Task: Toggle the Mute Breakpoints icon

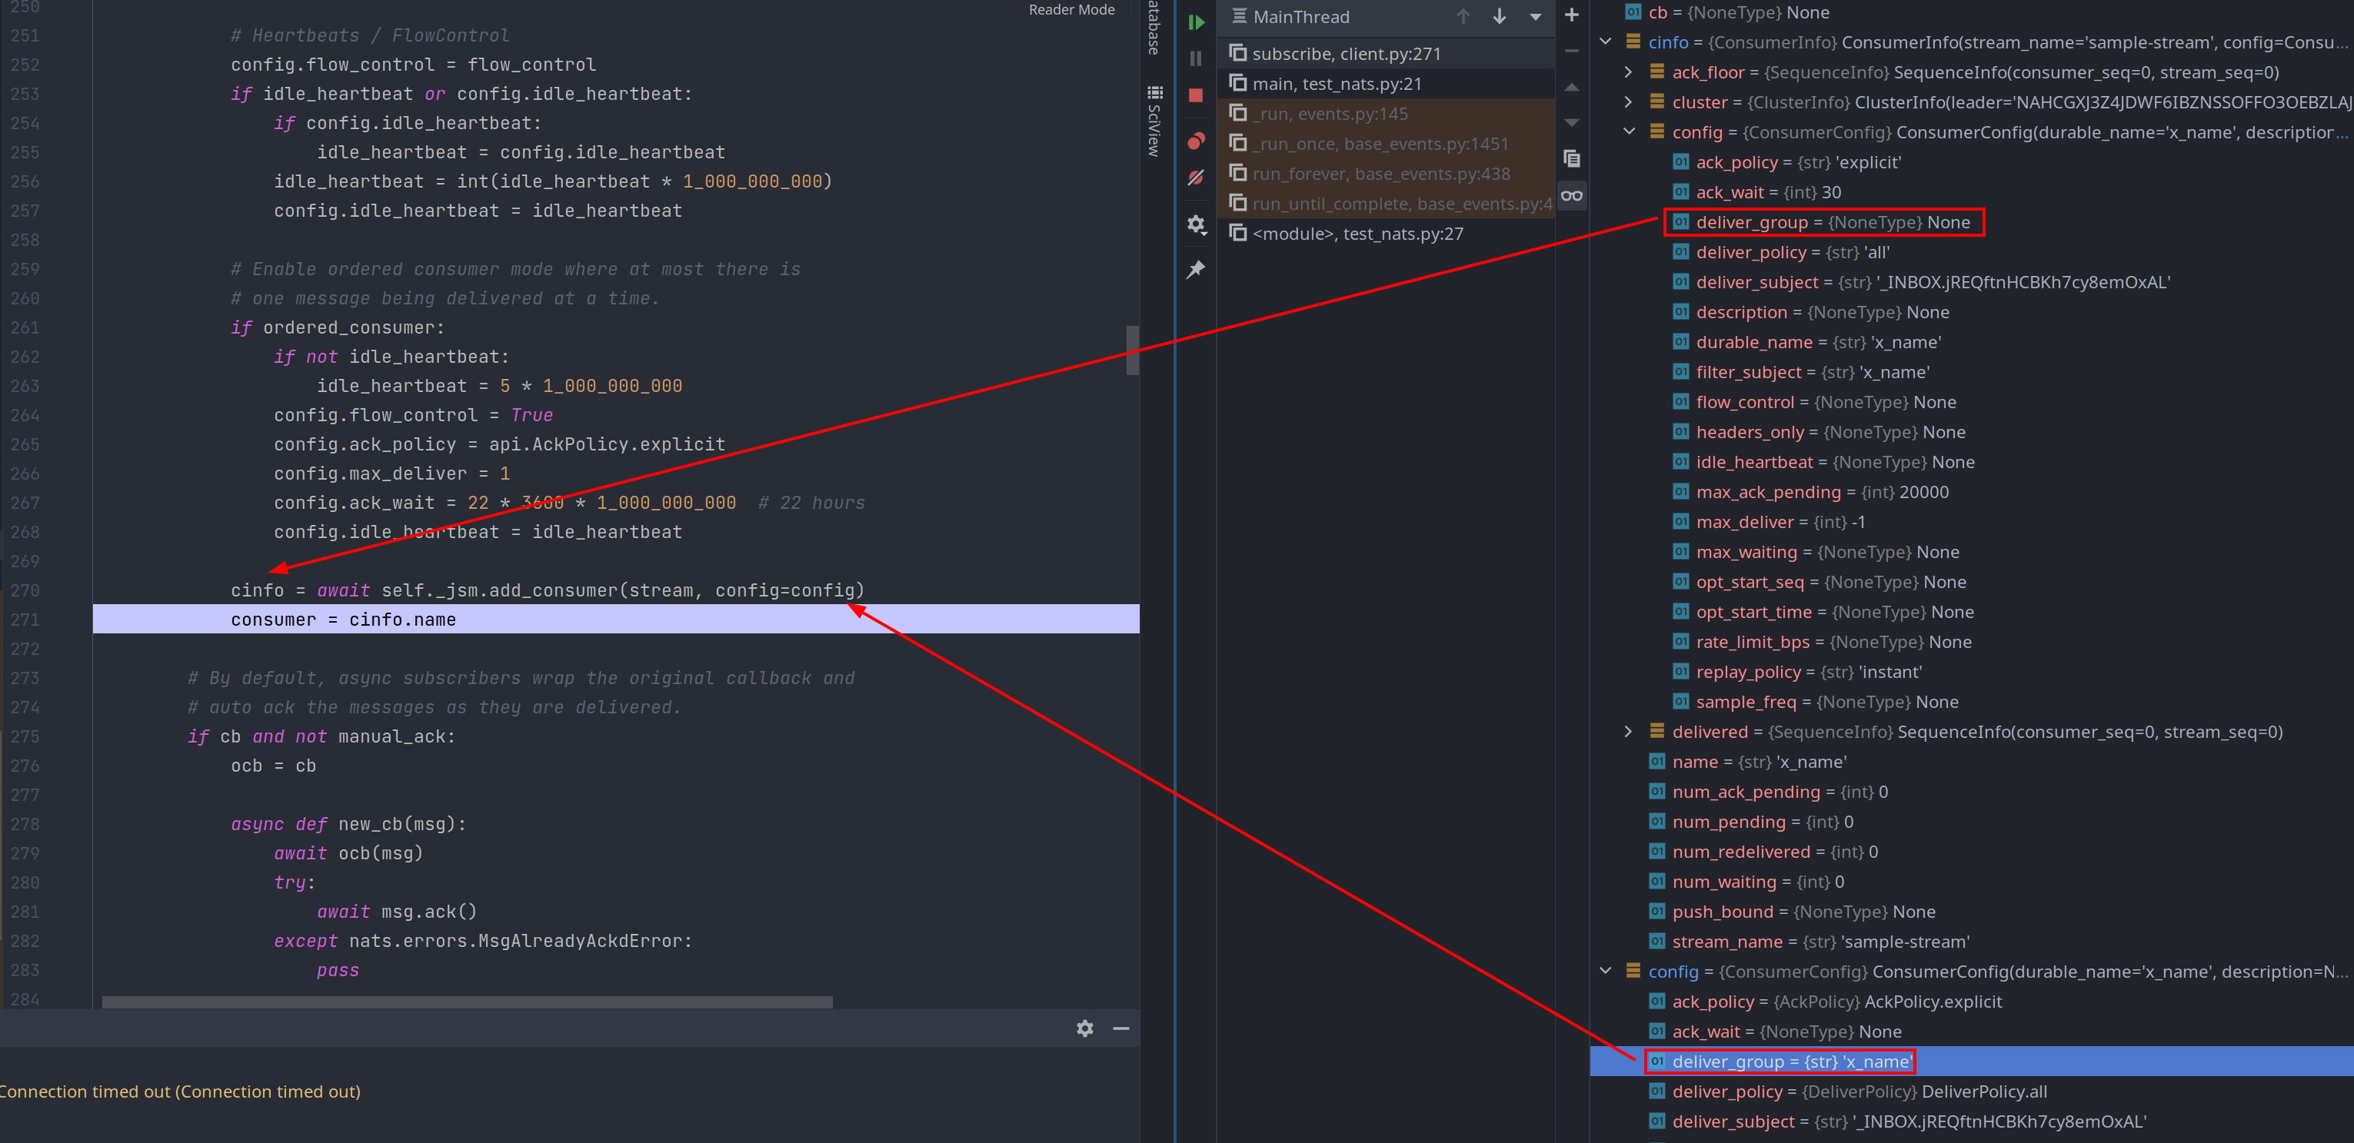Action: pos(1196,178)
